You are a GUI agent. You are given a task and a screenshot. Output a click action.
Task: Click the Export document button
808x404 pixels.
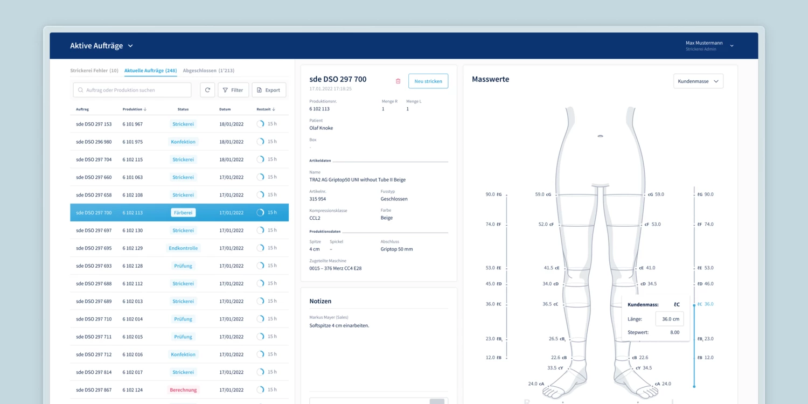click(x=268, y=90)
